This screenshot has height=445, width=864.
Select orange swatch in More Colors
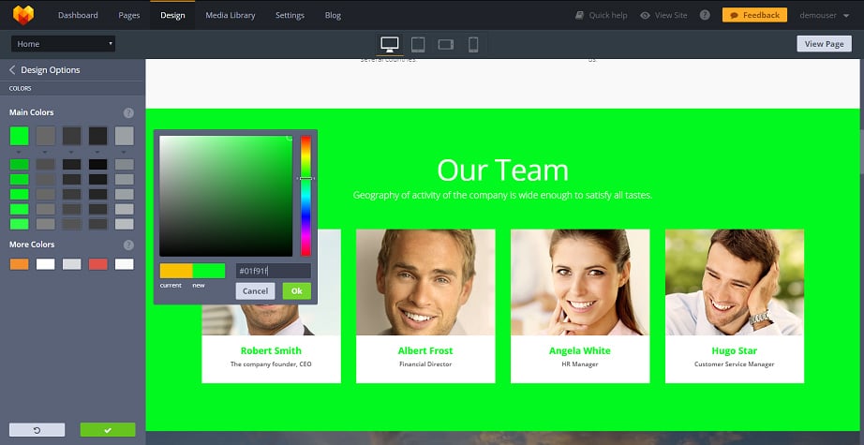(x=20, y=264)
